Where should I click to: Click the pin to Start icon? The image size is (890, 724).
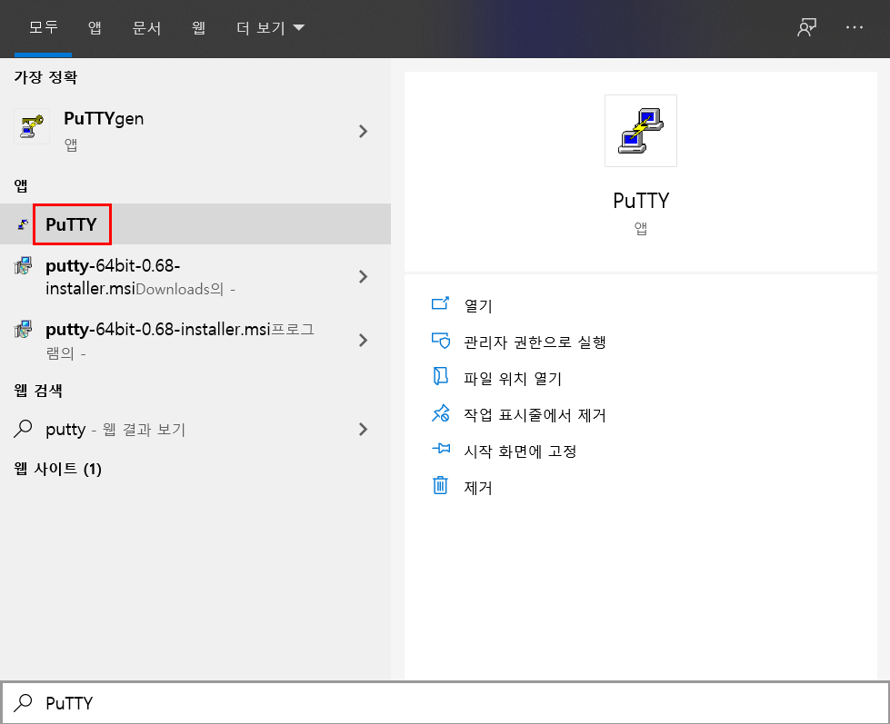click(441, 449)
